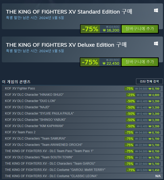Select "Team AWAKENED OROCHI" DLC
Viewport: 164px width, 180px height.
click(x=44, y=145)
